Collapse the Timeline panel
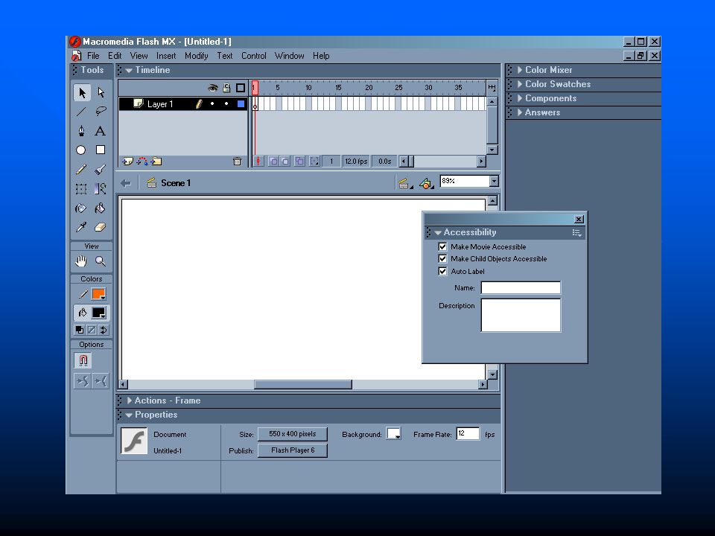 click(x=129, y=70)
